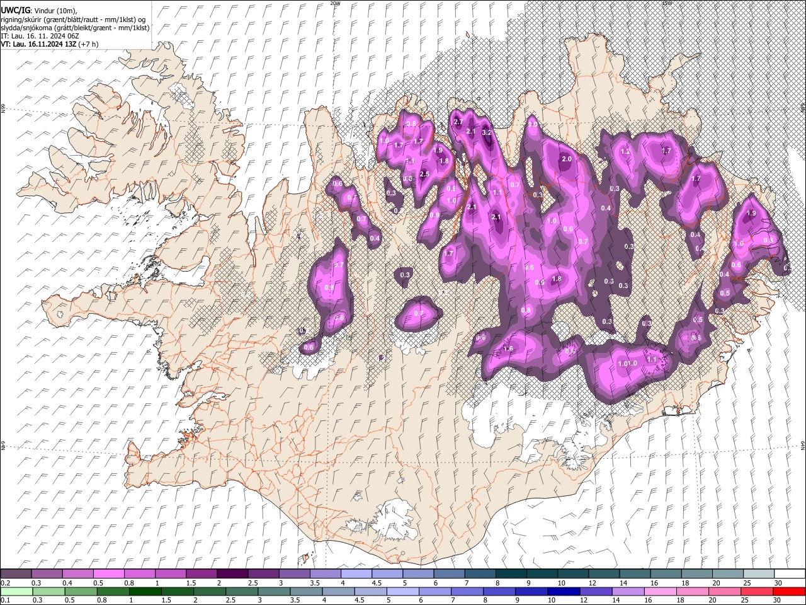
Task: Click the deep blue rain swatch between 10 and 12
Action: click(564, 592)
